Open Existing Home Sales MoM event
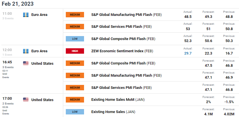239x117 pixels. tap(118, 100)
